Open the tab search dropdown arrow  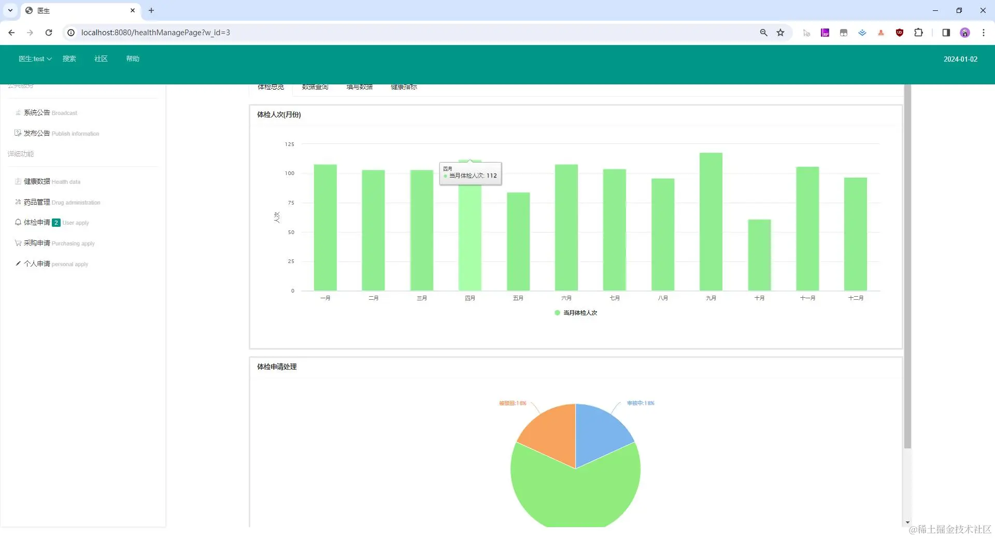(x=10, y=10)
